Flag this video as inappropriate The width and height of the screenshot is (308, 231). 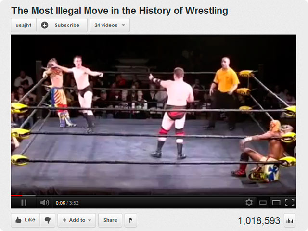point(130,220)
